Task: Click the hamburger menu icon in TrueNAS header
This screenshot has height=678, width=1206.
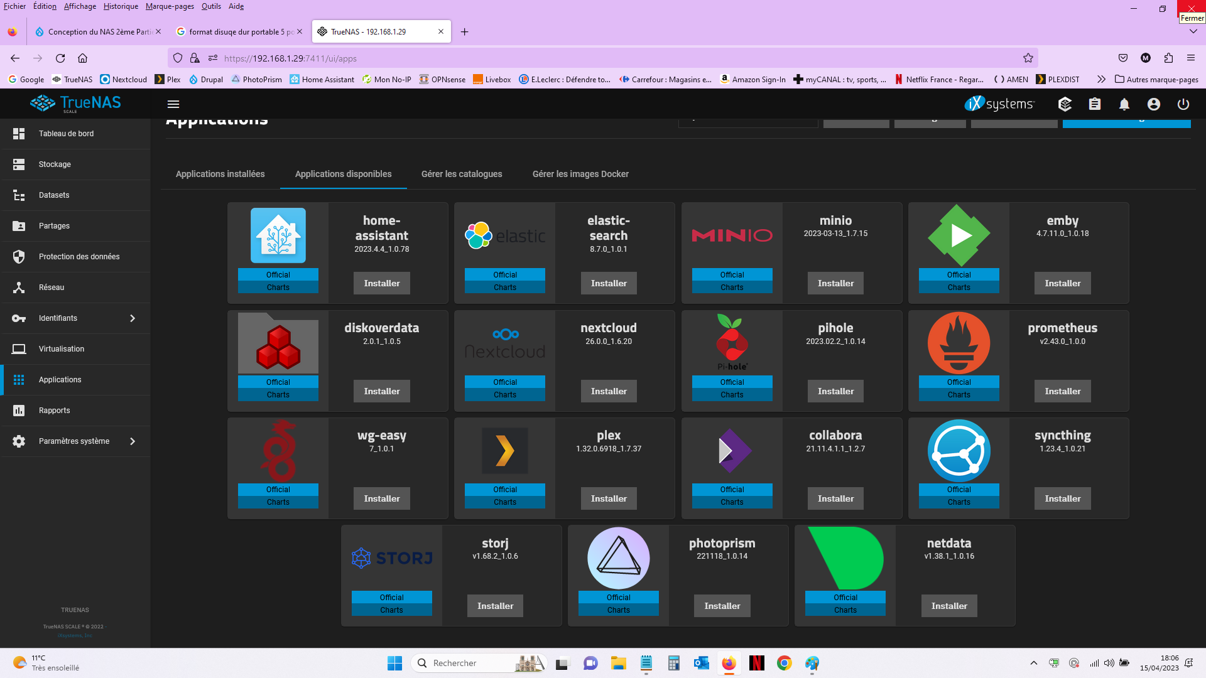Action: click(x=173, y=104)
